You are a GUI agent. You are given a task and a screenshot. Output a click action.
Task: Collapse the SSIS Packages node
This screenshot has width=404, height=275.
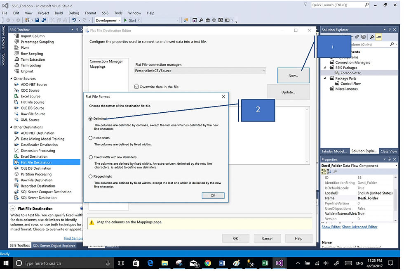pyautogui.click(x=325, y=68)
